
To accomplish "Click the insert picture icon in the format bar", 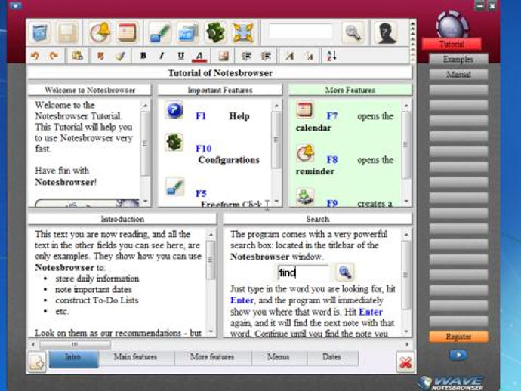I will pyautogui.click(x=224, y=56).
